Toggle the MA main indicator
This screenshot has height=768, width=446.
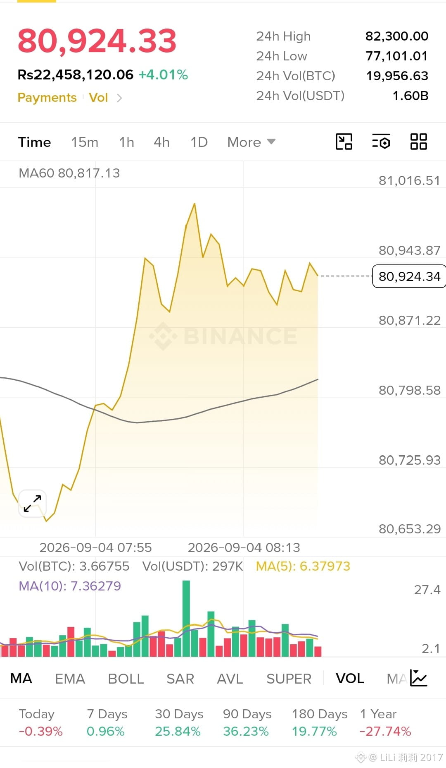coord(21,678)
